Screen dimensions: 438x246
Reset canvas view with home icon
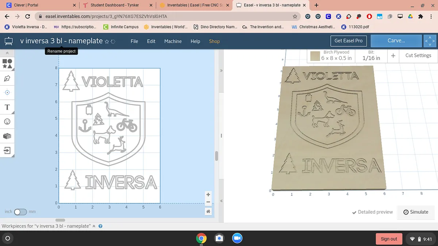pyautogui.click(x=208, y=211)
